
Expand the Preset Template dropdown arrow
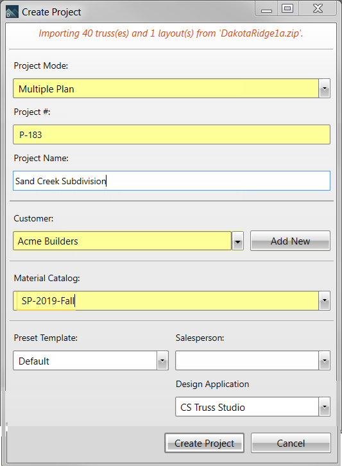(x=162, y=361)
